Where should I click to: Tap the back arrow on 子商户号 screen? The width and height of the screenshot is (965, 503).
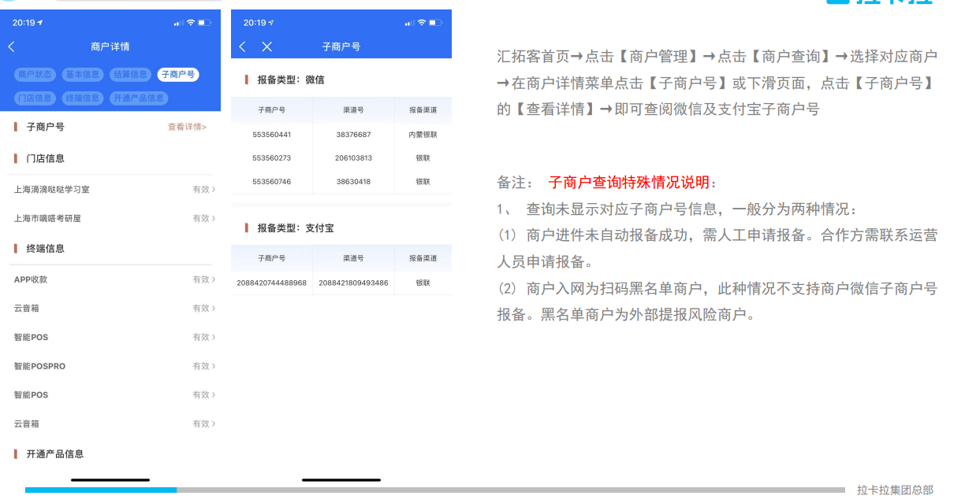[x=242, y=46]
